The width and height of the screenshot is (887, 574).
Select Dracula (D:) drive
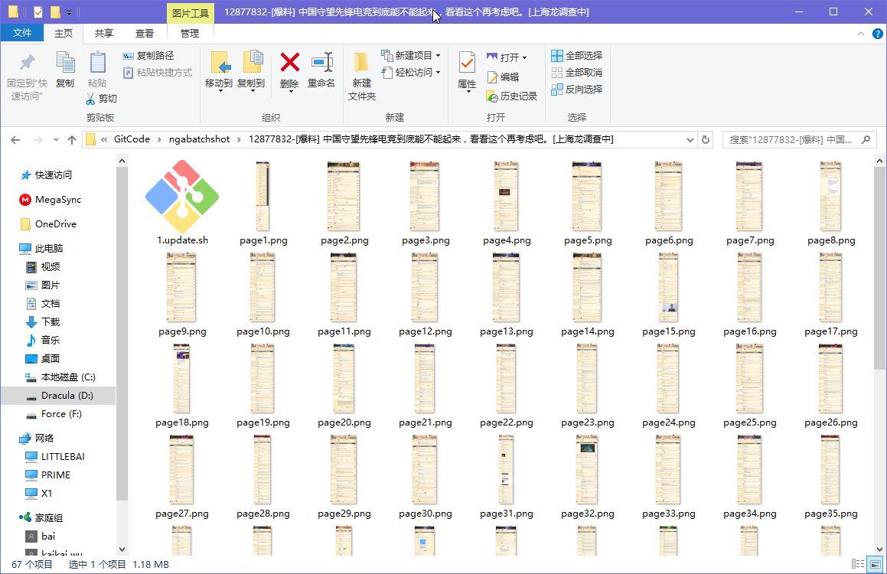pyautogui.click(x=59, y=396)
